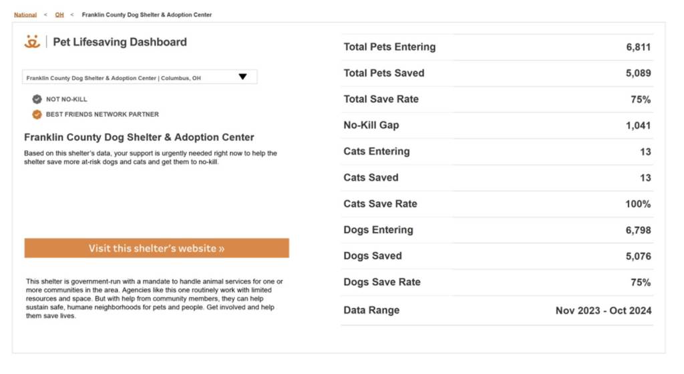
Task: Click the Dogs Entering 6,798 value
Action: (x=637, y=230)
